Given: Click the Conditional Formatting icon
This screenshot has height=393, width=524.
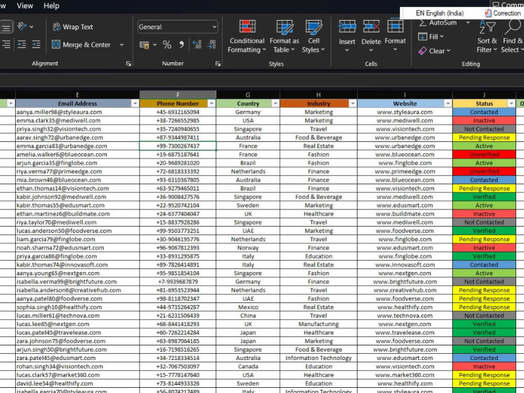Looking at the screenshot, I should [x=247, y=26].
